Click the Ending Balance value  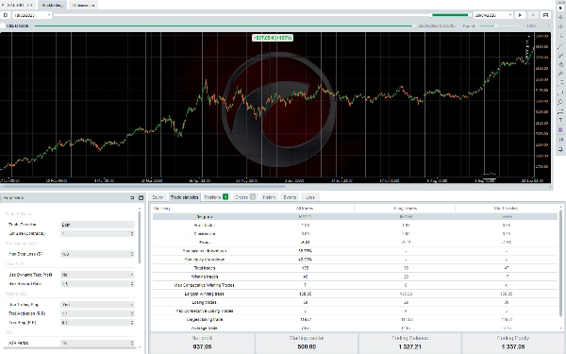[x=410, y=346]
